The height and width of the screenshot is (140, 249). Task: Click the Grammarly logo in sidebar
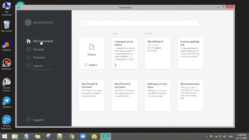(x=39, y=23)
